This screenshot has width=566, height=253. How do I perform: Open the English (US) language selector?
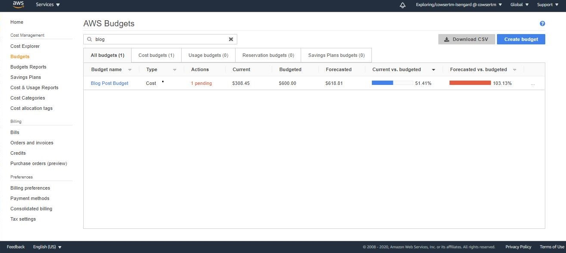pyautogui.click(x=46, y=247)
